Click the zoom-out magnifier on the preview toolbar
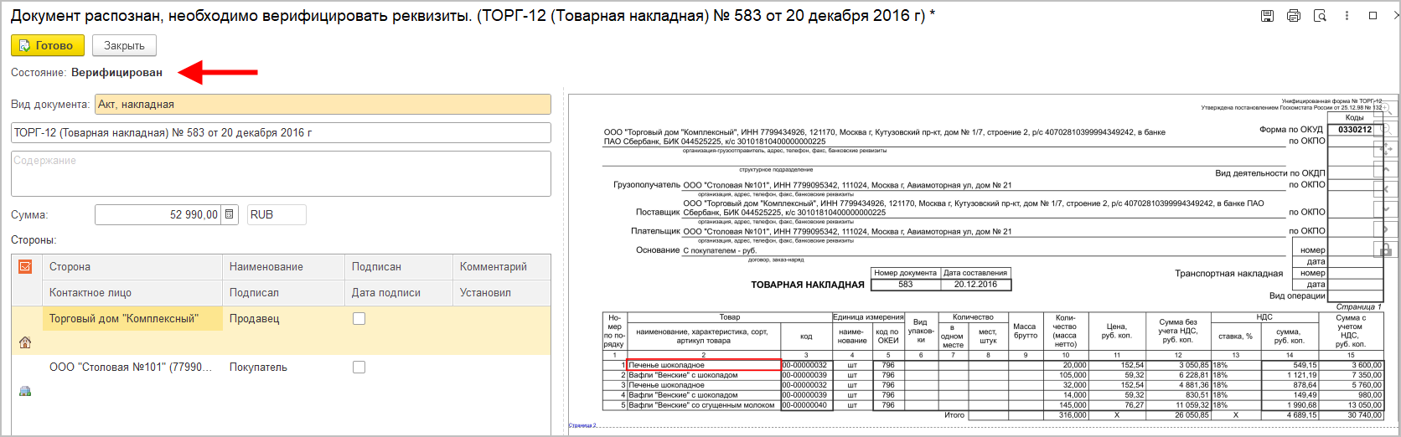1401x437 pixels. pyautogui.click(x=1385, y=129)
